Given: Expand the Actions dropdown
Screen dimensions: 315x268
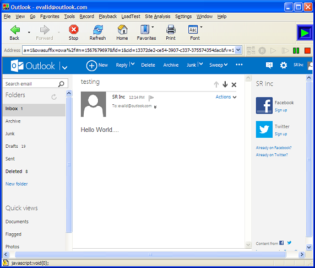Looking at the screenshot, I should click(x=226, y=97).
